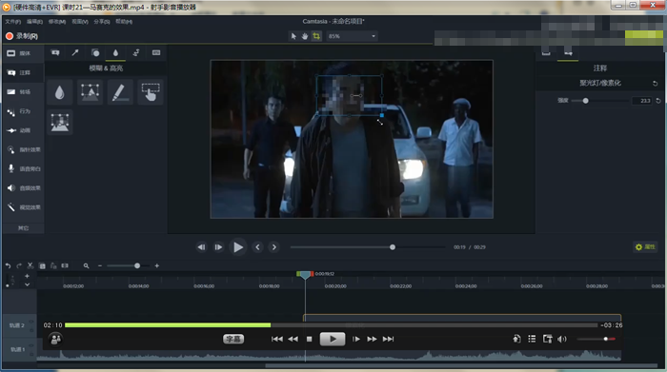Expand the track options chevron below plus
The height and width of the screenshot is (372, 667).
28,284
